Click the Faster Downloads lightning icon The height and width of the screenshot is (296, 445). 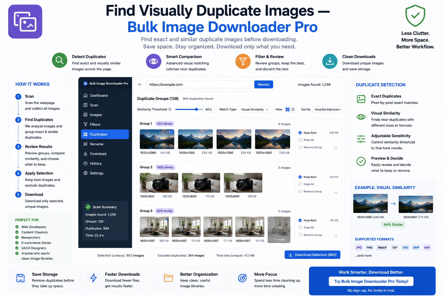[93, 278]
